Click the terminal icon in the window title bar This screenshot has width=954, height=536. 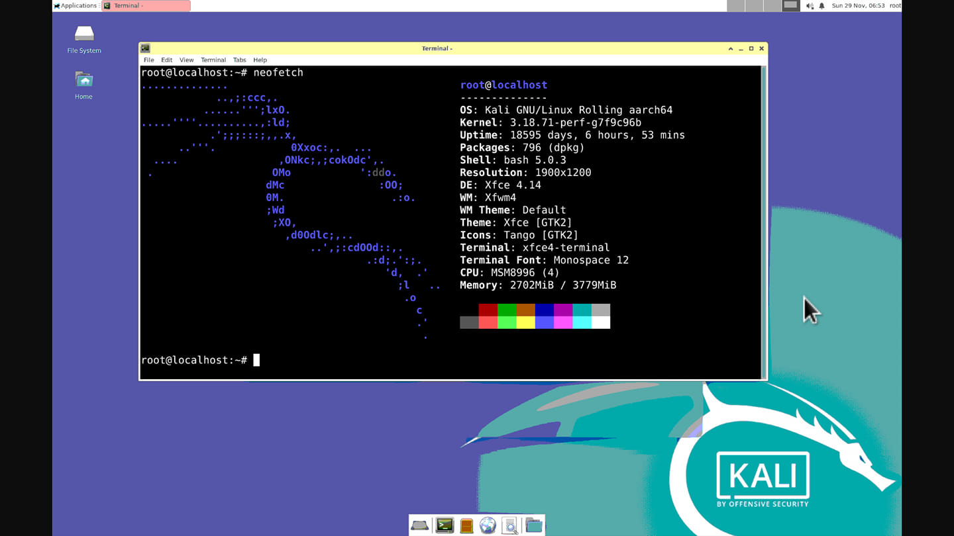[x=146, y=48]
